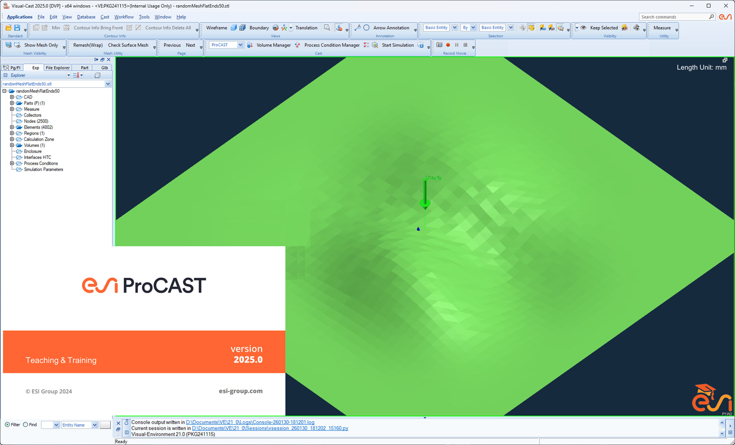735x445 pixels.
Task: Open the Console-260130-181201.log link
Action: (250, 422)
